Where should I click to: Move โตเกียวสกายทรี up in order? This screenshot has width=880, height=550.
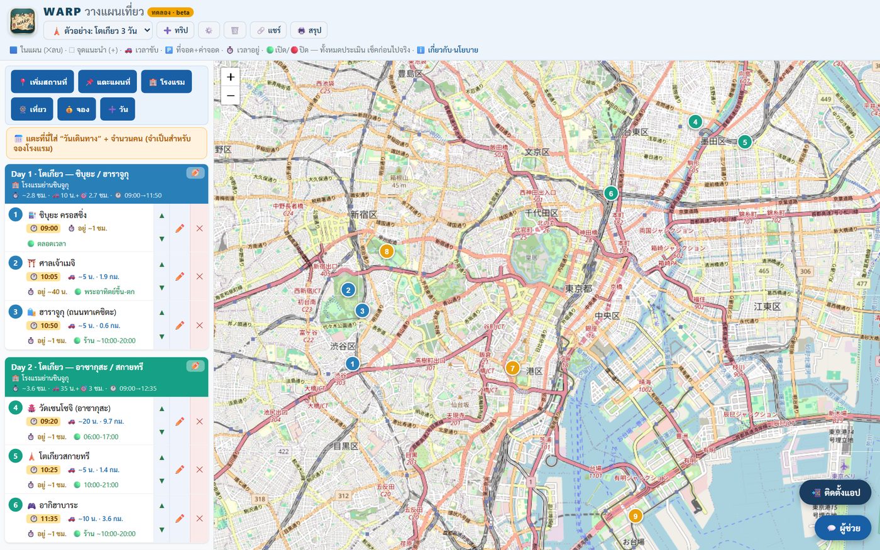(x=162, y=457)
